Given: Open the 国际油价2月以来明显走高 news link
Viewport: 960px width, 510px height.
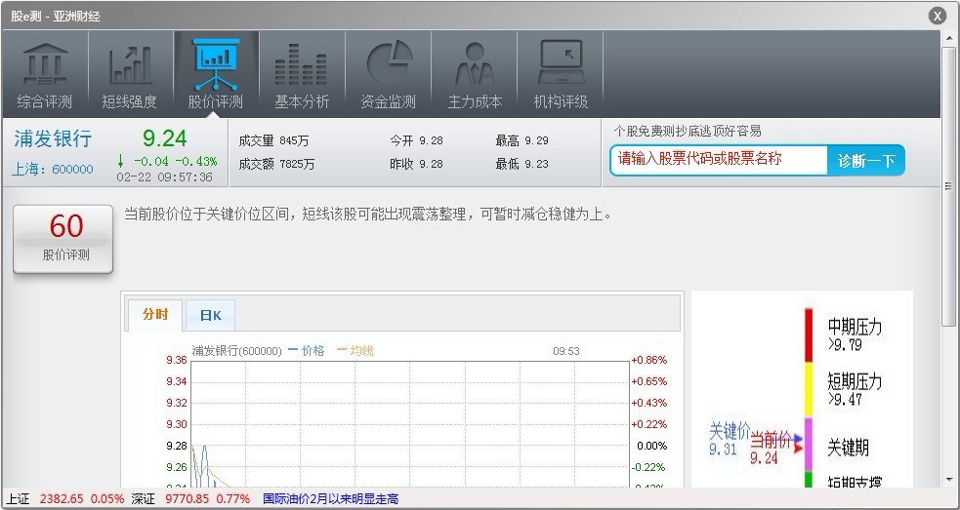Looking at the screenshot, I should [x=331, y=499].
